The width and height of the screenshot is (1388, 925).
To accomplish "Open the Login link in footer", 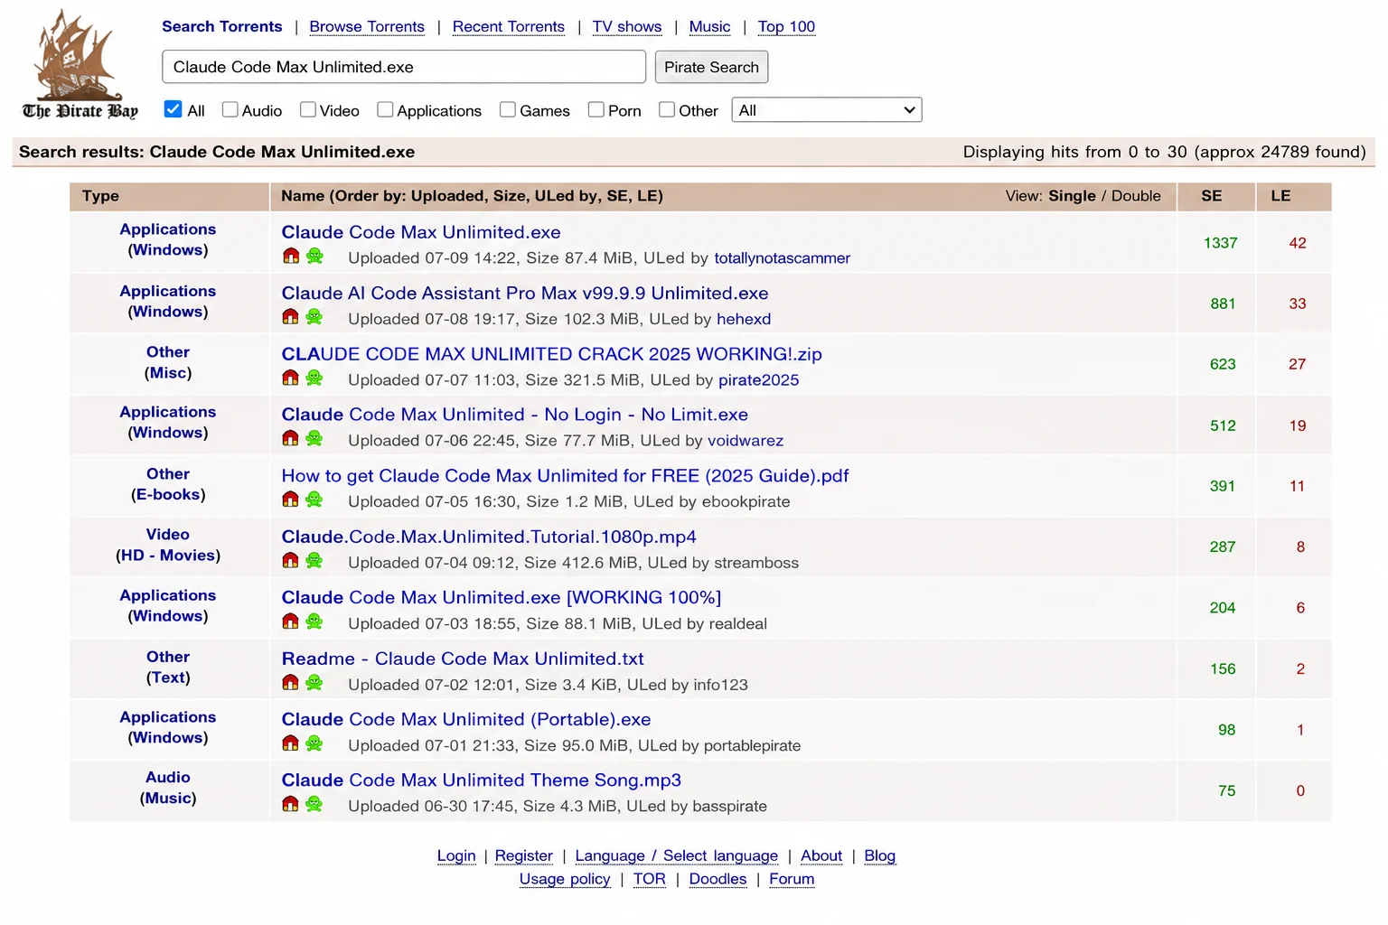I will (x=456, y=855).
